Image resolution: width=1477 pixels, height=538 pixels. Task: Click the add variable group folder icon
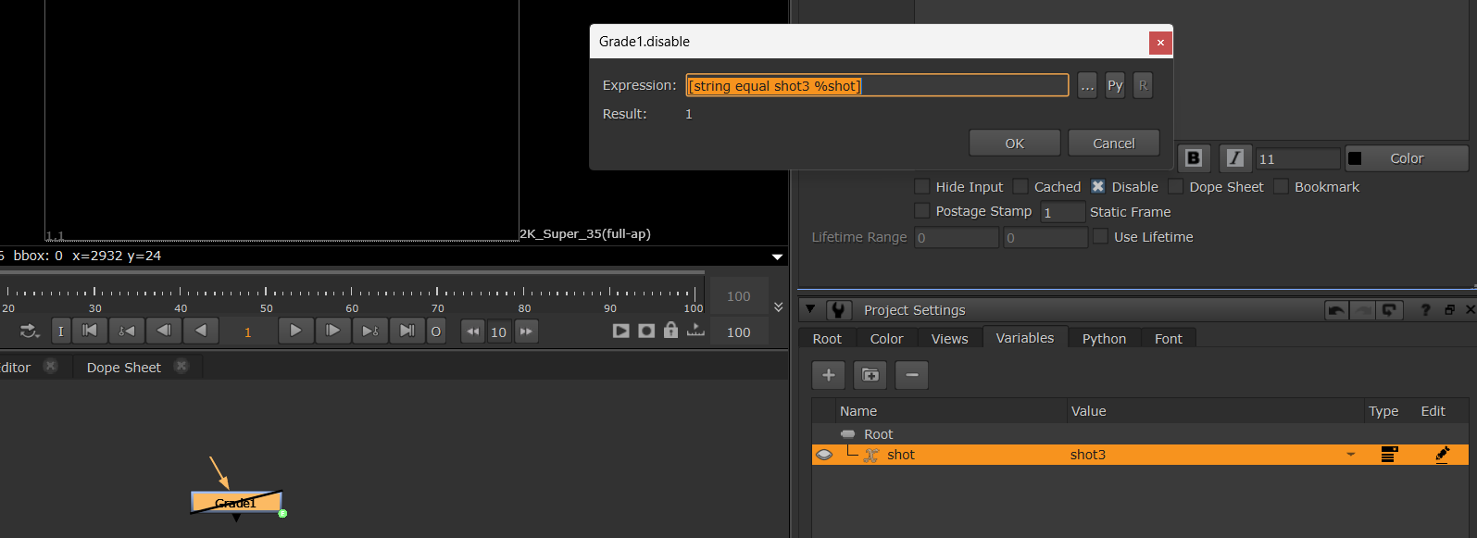click(870, 375)
